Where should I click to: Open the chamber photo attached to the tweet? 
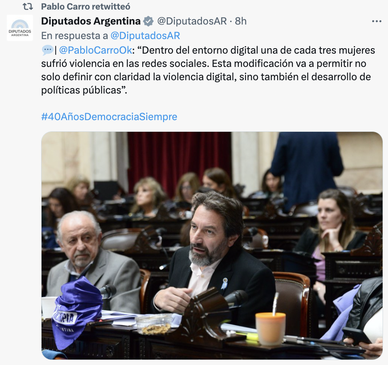212,245
